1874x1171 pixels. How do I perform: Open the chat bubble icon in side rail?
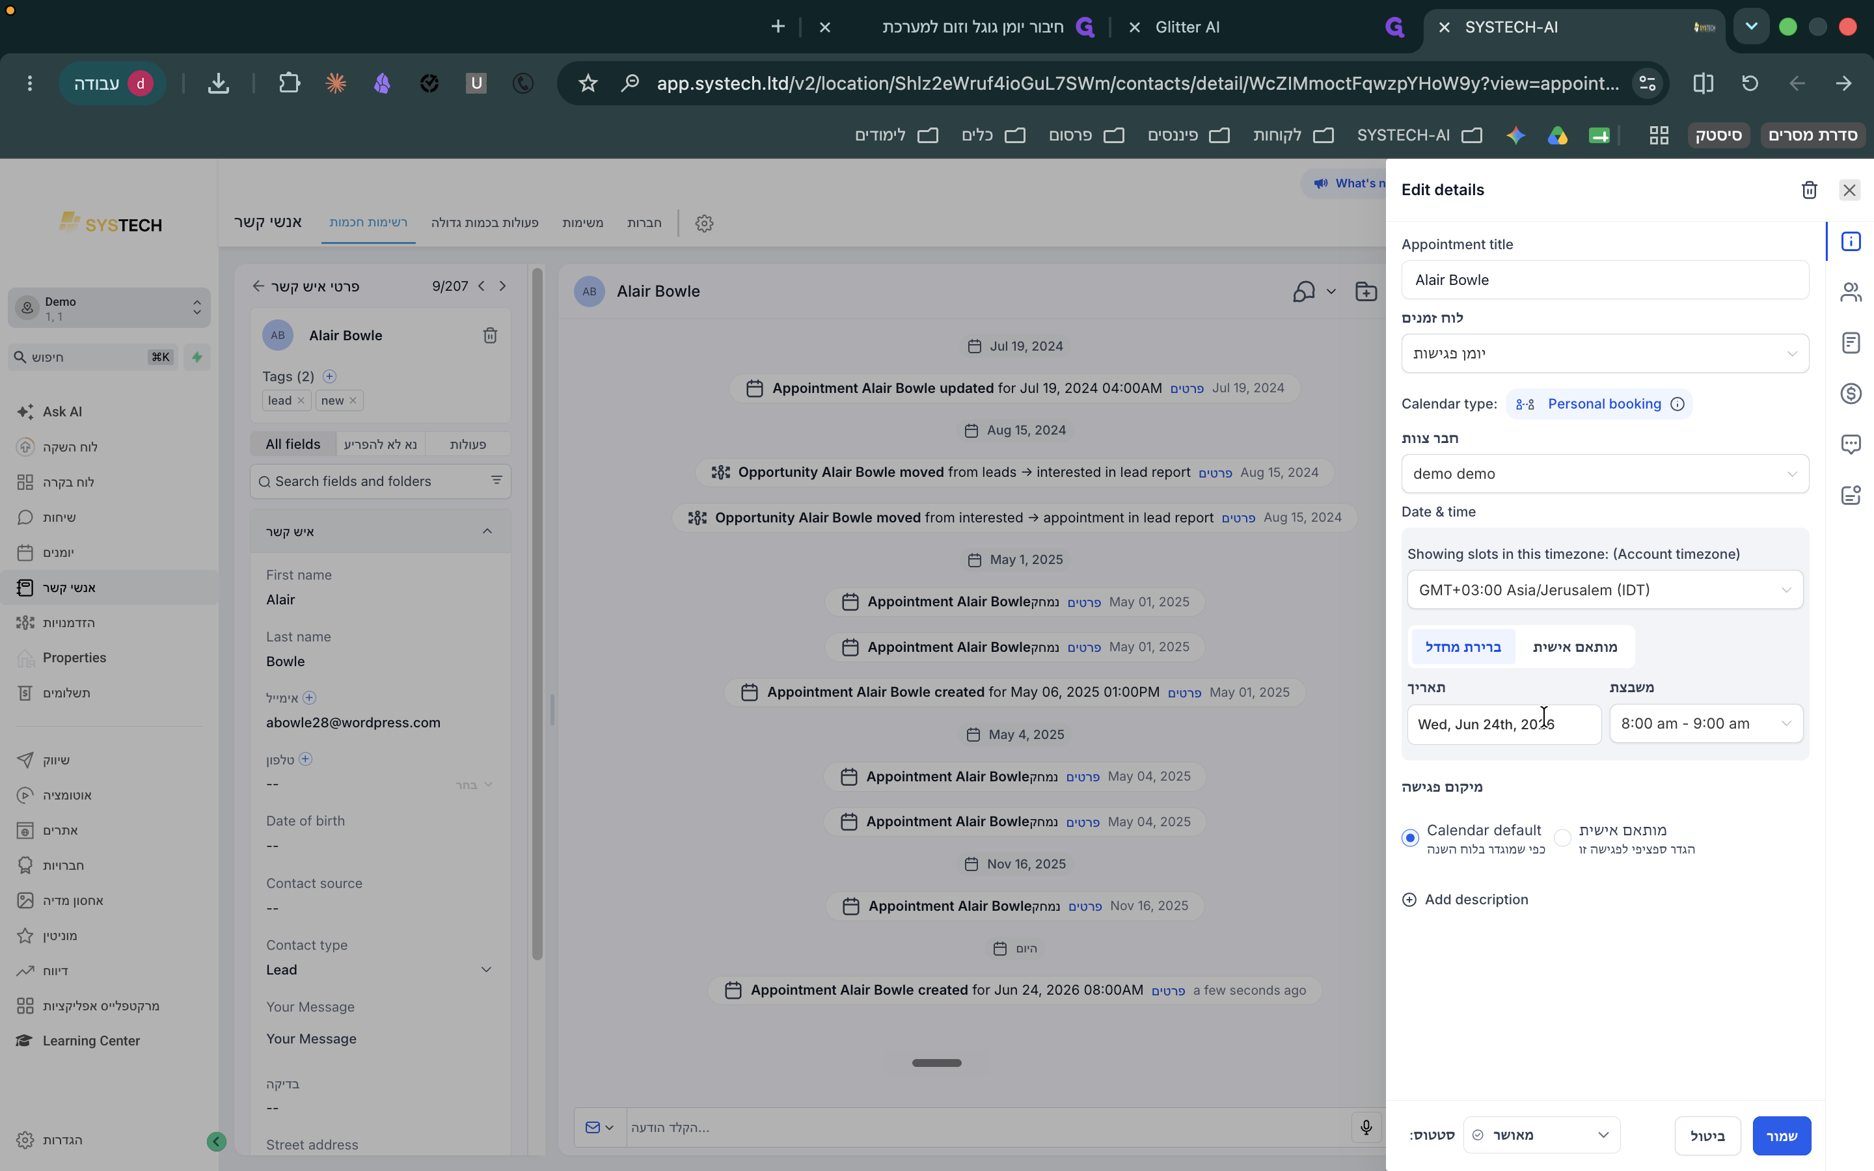click(x=1851, y=444)
